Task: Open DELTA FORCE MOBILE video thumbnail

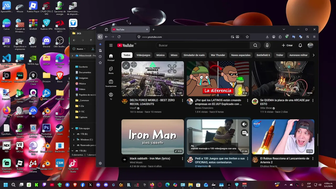Action: click(153, 79)
